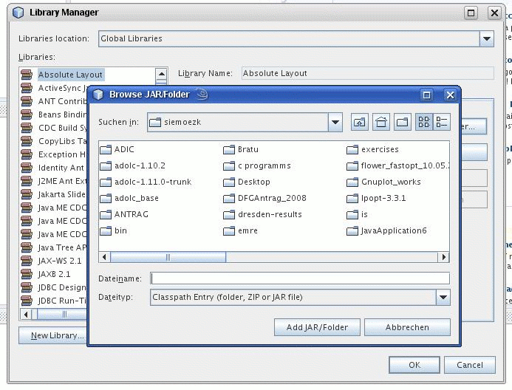Select Beans Binding library
Screen dimensions: 512x390
54,114
